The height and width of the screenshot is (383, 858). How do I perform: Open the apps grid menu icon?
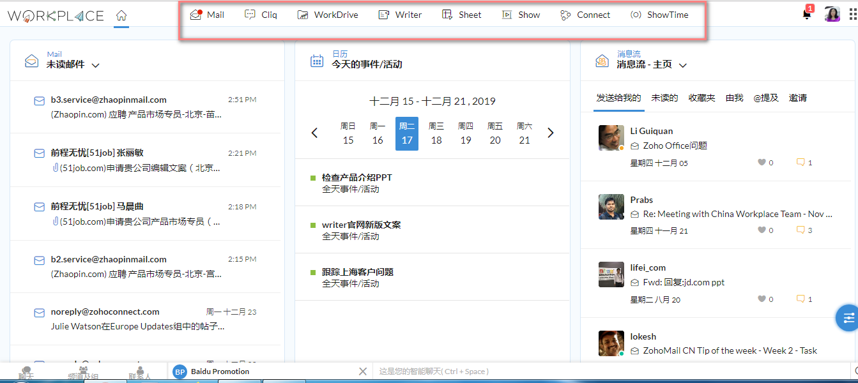pos(852,15)
